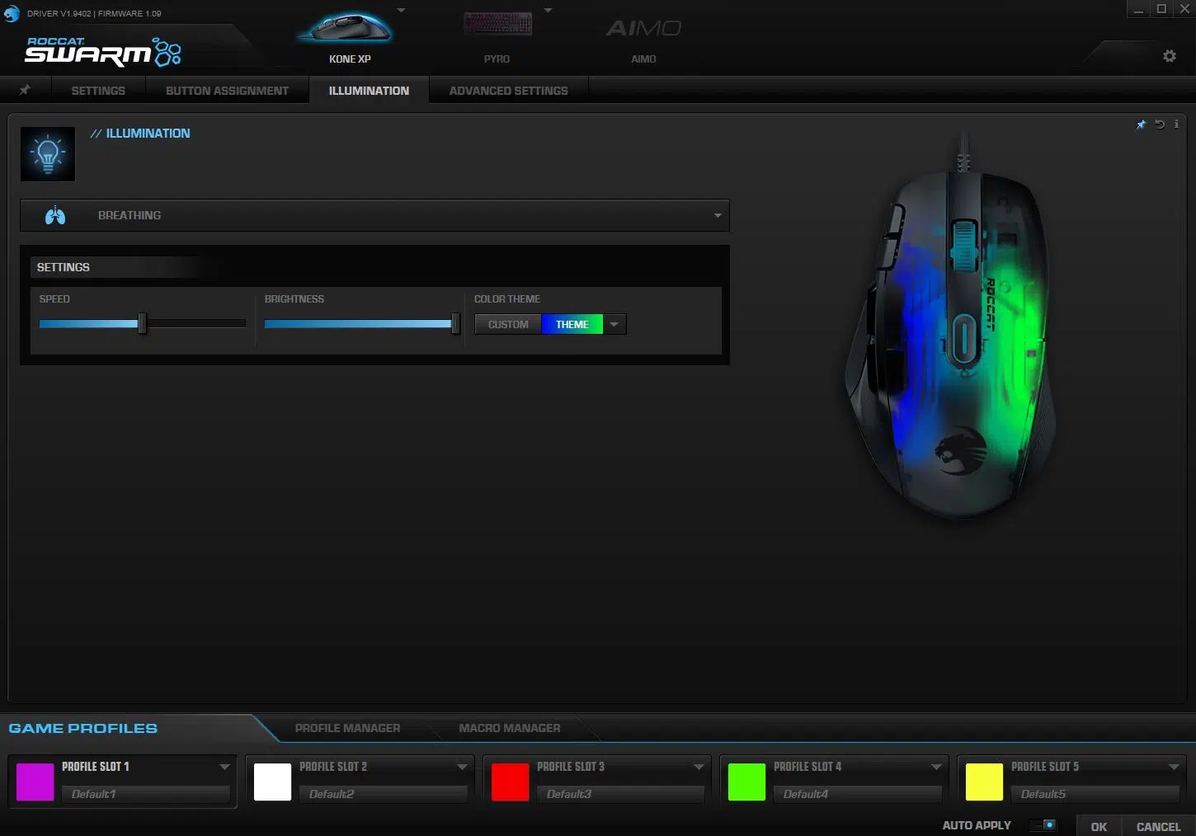Click the blue pin icon in Illumination panel
The height and width of the screenshot is (836, 1196).
pyautogui.click(x=1142, y=124)
